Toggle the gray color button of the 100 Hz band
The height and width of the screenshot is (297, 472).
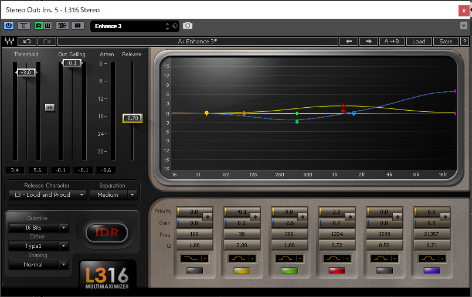coord(195,271)
